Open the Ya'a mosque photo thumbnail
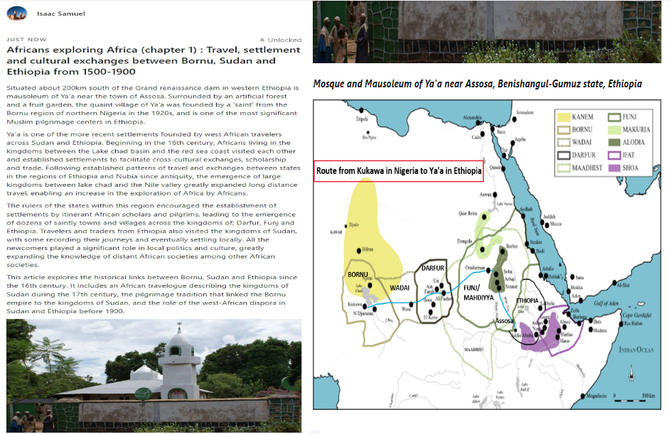 coord(154,376)
